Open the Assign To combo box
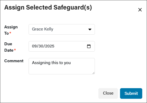147x103 pixels. (x=62, y=29)
